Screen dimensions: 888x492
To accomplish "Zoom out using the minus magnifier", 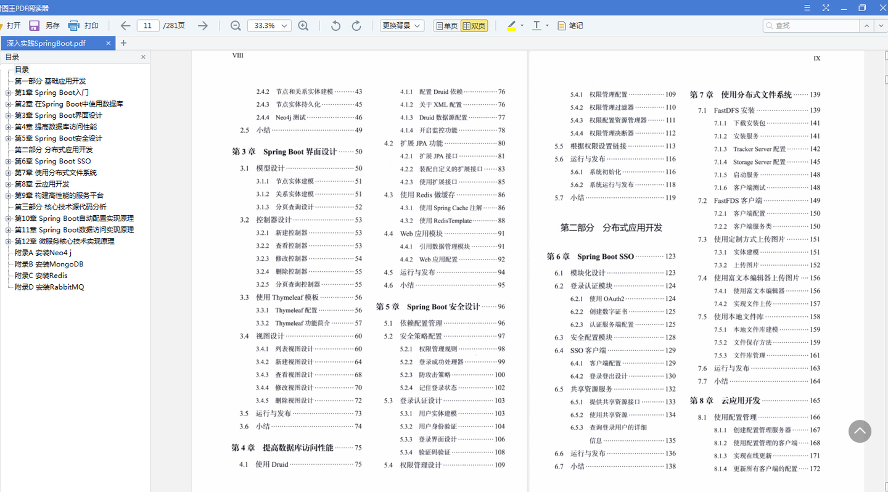I will [x=236, y=26].
